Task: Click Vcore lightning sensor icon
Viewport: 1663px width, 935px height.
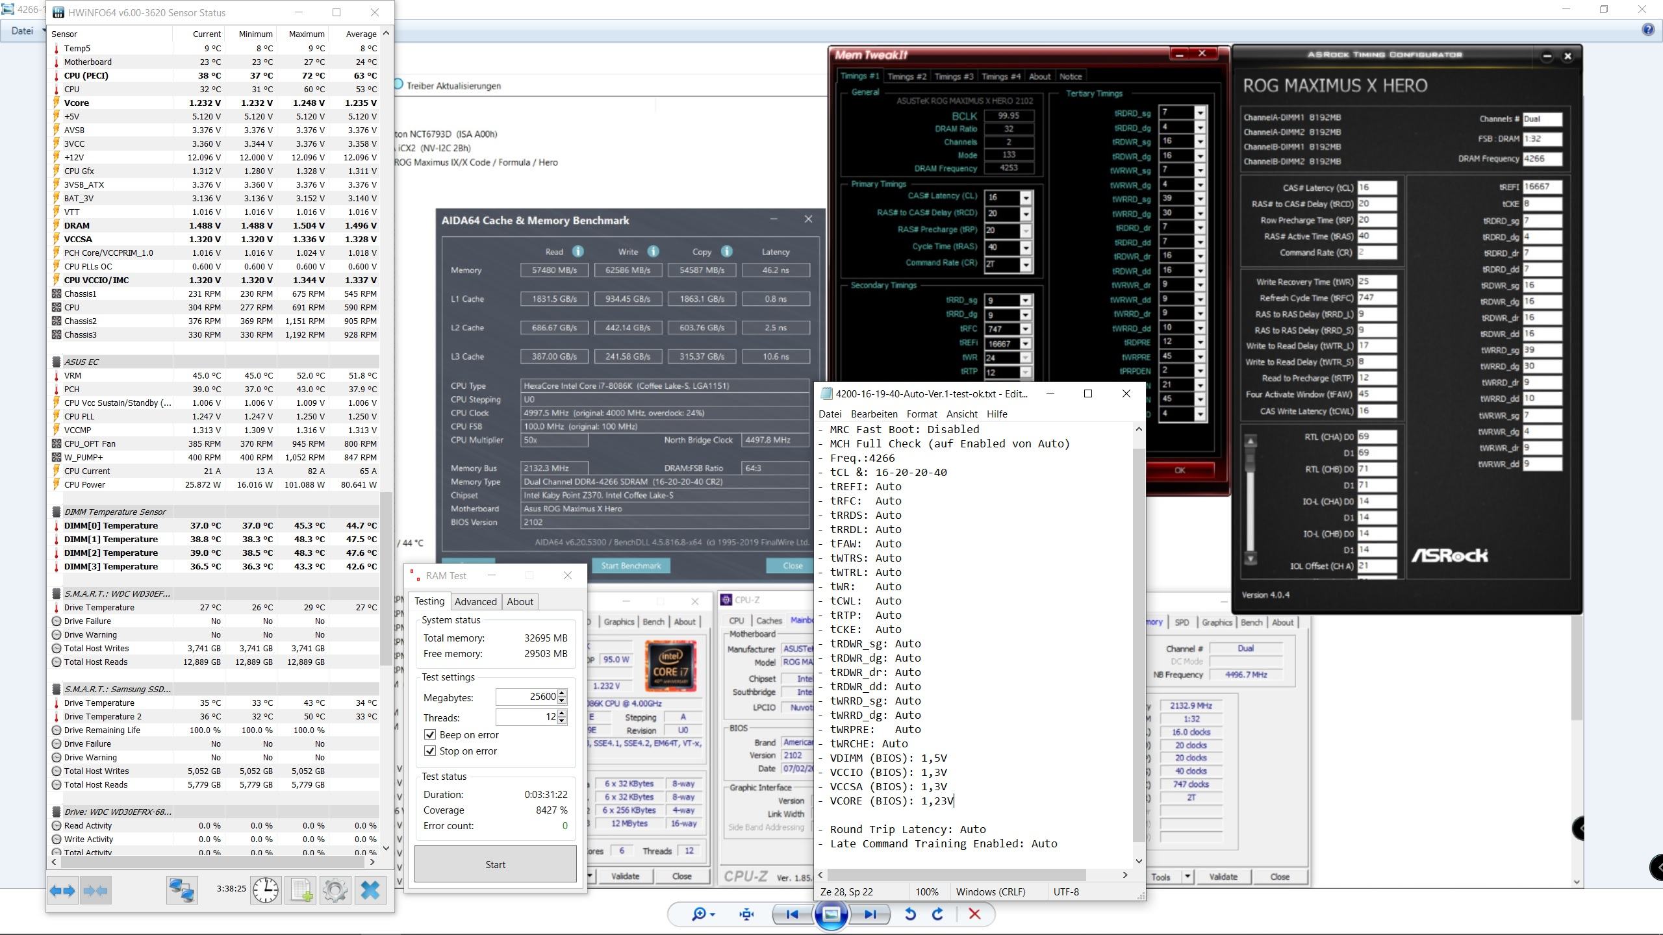Action: click(56, 103)
